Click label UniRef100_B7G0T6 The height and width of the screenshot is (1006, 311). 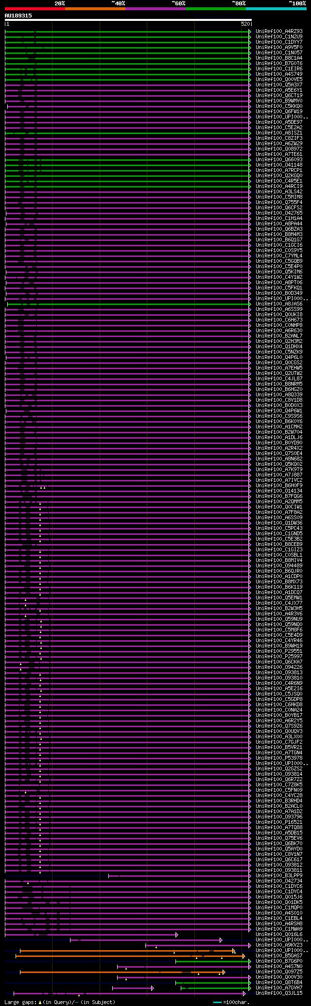point(279,63)
